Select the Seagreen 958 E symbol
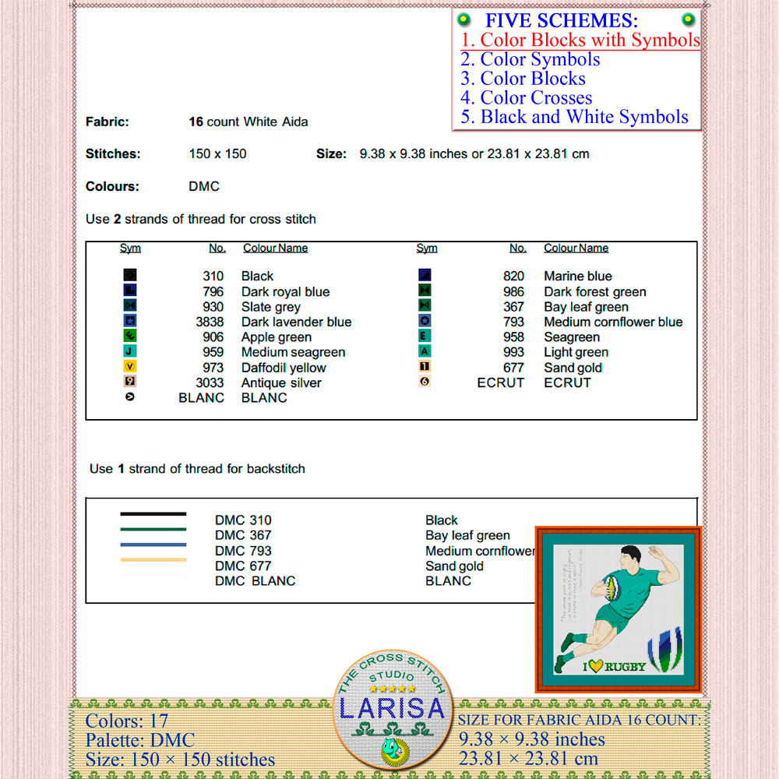Viewport: 779px width, 779px height. pos(425,336)
